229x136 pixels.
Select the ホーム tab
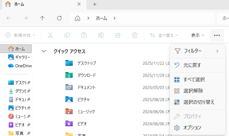pyautogui.click(x=44, y=5)
